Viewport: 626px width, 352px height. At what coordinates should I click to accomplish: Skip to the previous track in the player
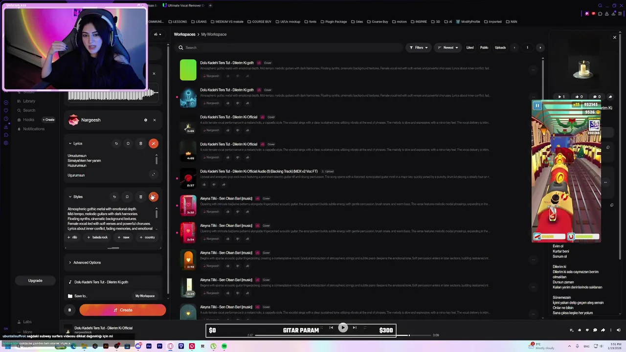331,328
